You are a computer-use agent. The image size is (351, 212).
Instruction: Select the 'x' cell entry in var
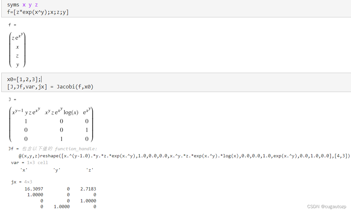click(x=24, y=170)
